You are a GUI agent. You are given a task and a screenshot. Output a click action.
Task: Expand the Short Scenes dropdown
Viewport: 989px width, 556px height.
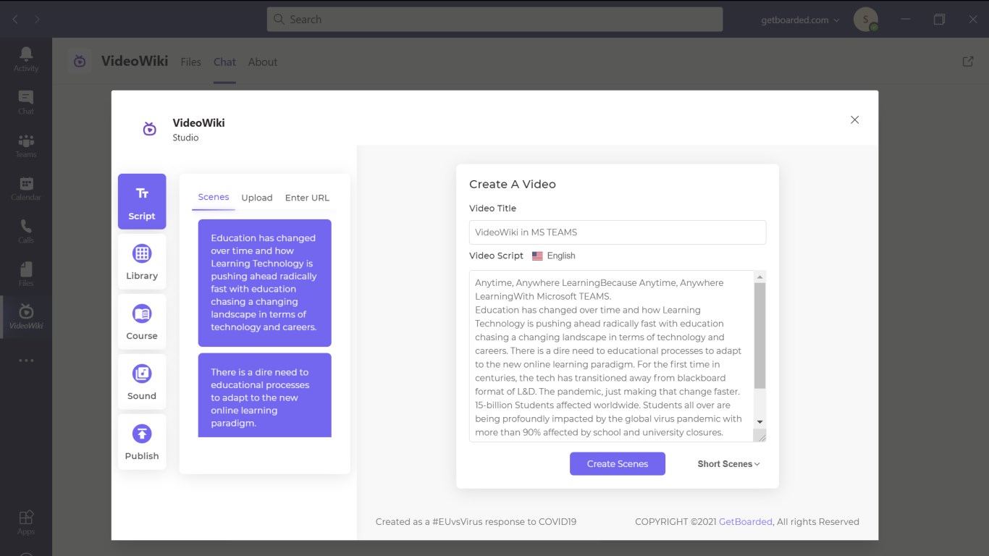click(728, 464)
